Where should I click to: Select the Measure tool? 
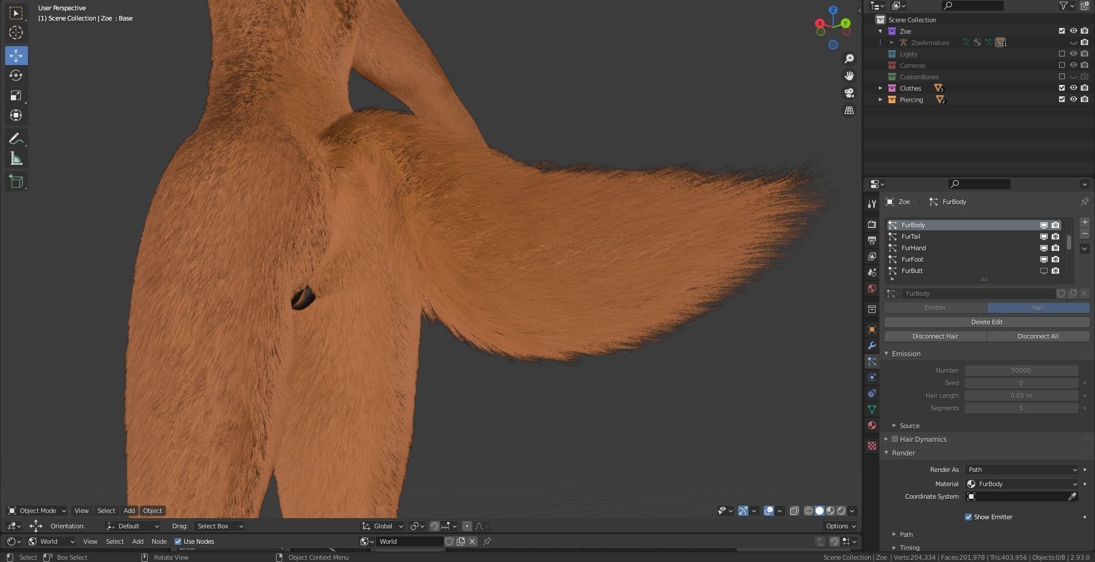click(16, 158)
